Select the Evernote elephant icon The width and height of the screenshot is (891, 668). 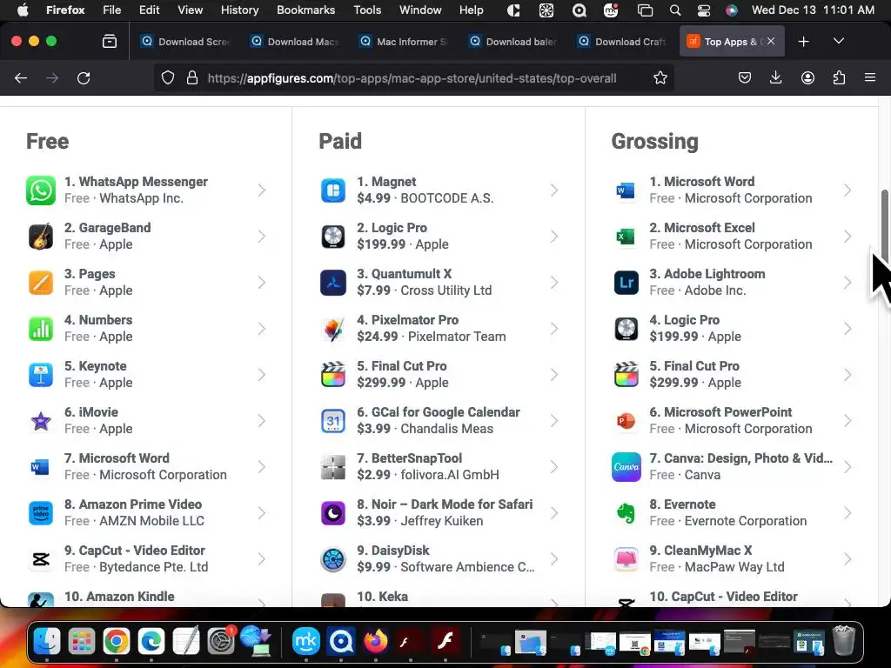[626, 513]
